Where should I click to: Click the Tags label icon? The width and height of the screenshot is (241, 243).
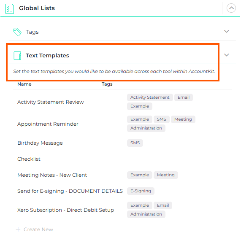click(17, 32)
